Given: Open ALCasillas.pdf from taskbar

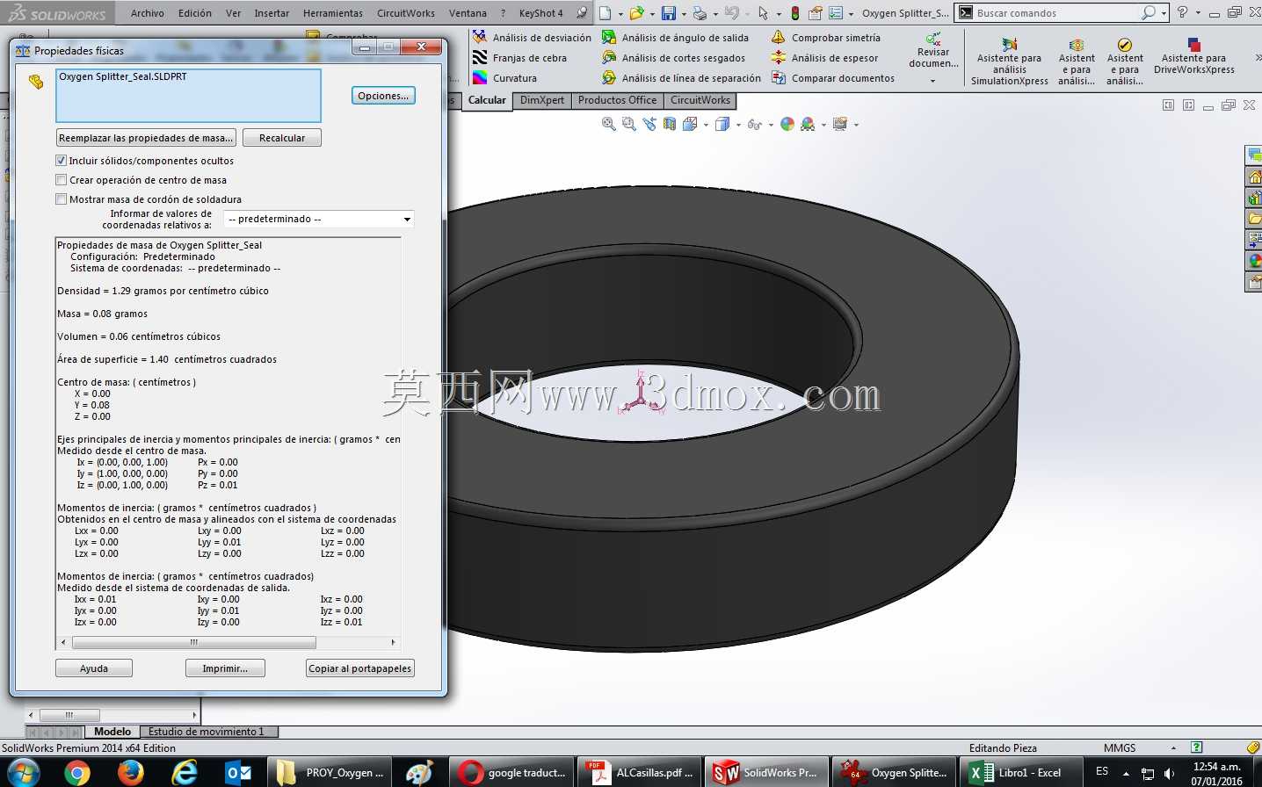Looking at the screenshot, I should [x=640, y=773].
